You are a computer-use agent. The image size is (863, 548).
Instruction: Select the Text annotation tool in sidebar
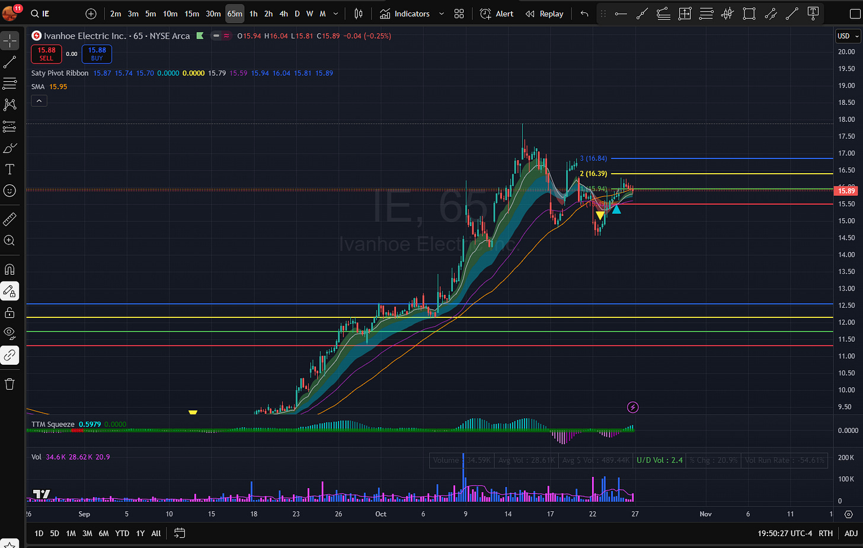pyautogui.click(x=9, y=170)
